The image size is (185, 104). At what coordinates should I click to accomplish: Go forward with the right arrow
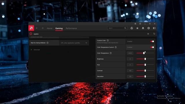click(42, 28)
